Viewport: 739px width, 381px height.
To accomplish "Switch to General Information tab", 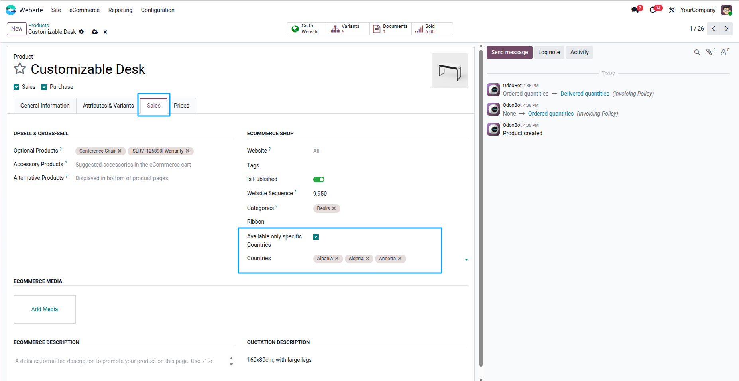I will click(x=45, y=106).
